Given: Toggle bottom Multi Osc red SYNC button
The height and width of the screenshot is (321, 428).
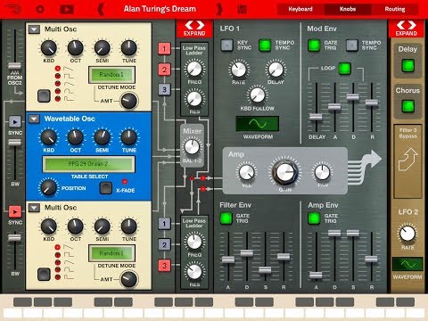Looking at the screenshot, I should click(x=15, y=211).
